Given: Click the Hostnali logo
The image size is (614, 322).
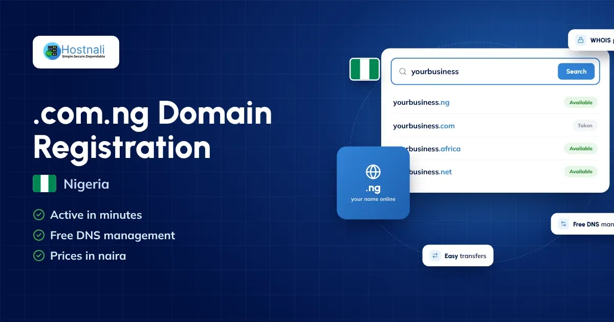Looking at the screenshot, I should 76,52.
